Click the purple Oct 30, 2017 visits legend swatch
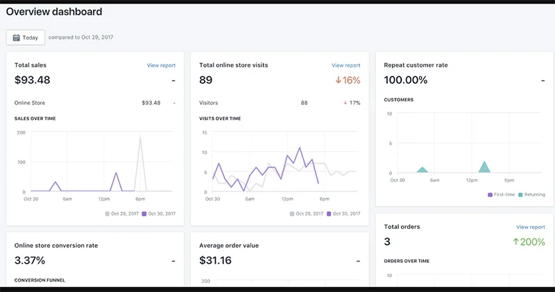The height and width of the screenshot is (292, 555). [329, 214]
